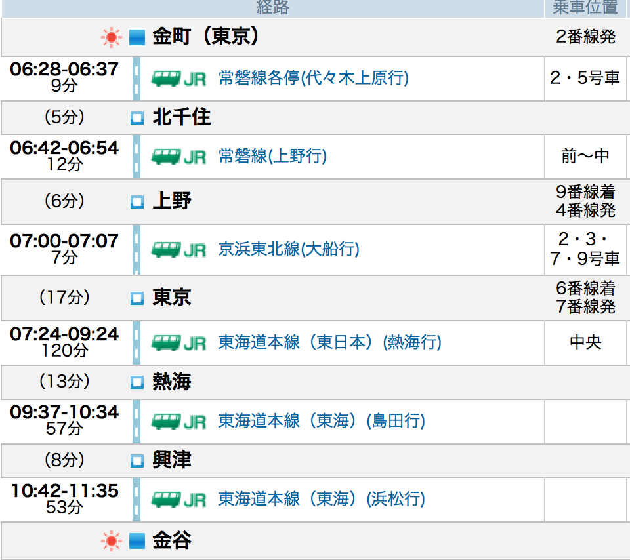Click the 乗車位置 column header
Image resolution: width=630 pixels, height=560 pixels.
pos(585,8)
